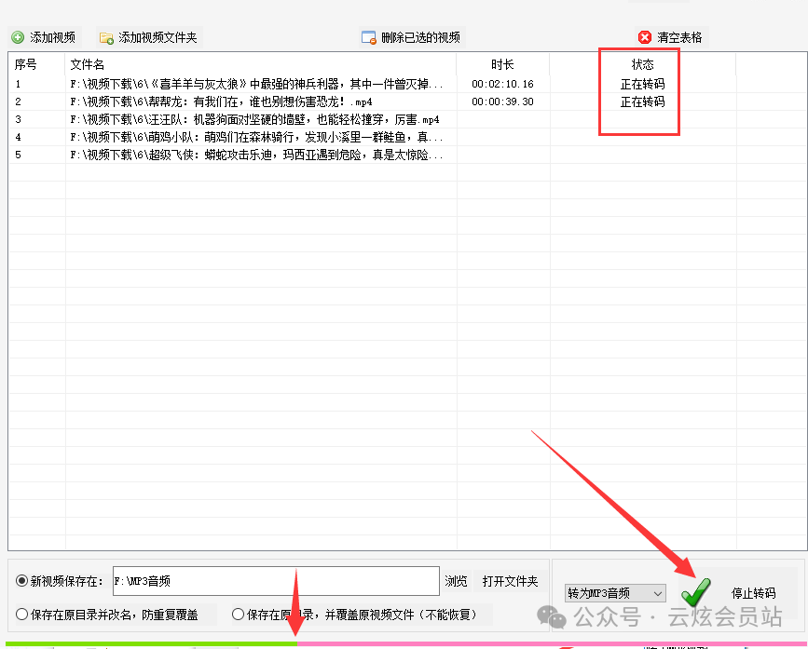808x649 pixels.
Task: Click 删除已选的视频 button label
Action: (x=420, y=37)
